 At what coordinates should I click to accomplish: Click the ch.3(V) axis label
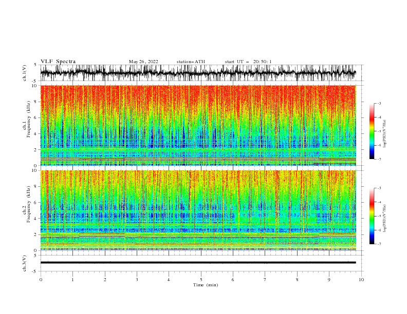tap(24, 263)
